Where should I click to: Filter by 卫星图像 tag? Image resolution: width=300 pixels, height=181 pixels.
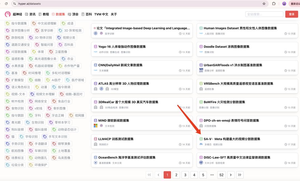[59, 52]
